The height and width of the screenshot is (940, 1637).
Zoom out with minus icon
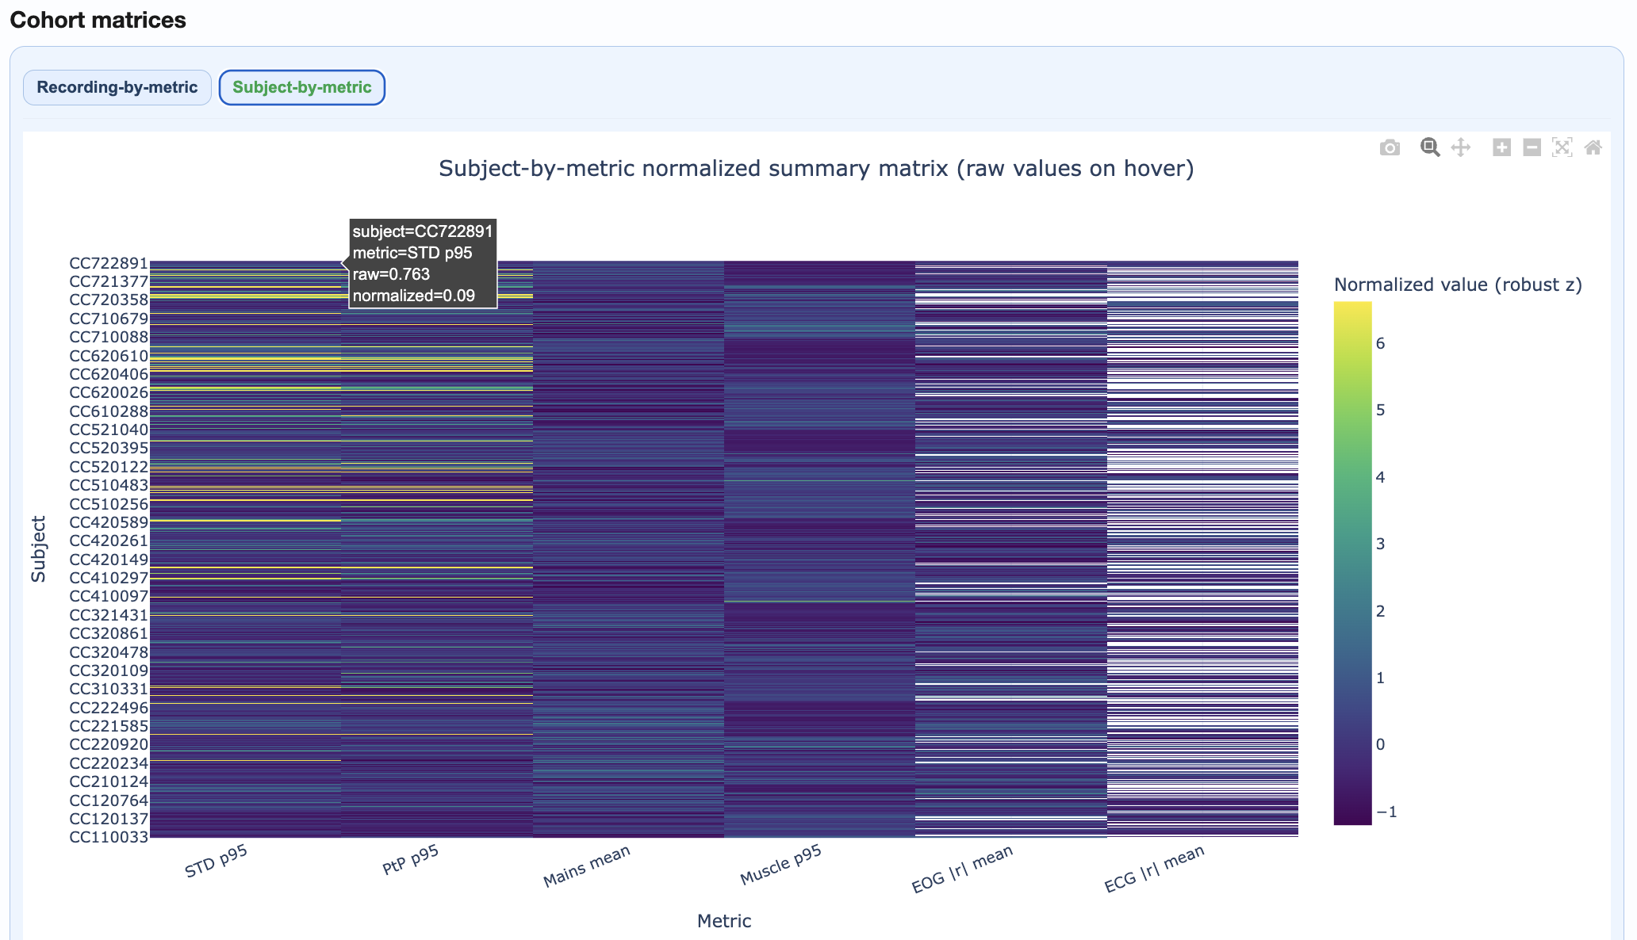(x=1532, y=147)
